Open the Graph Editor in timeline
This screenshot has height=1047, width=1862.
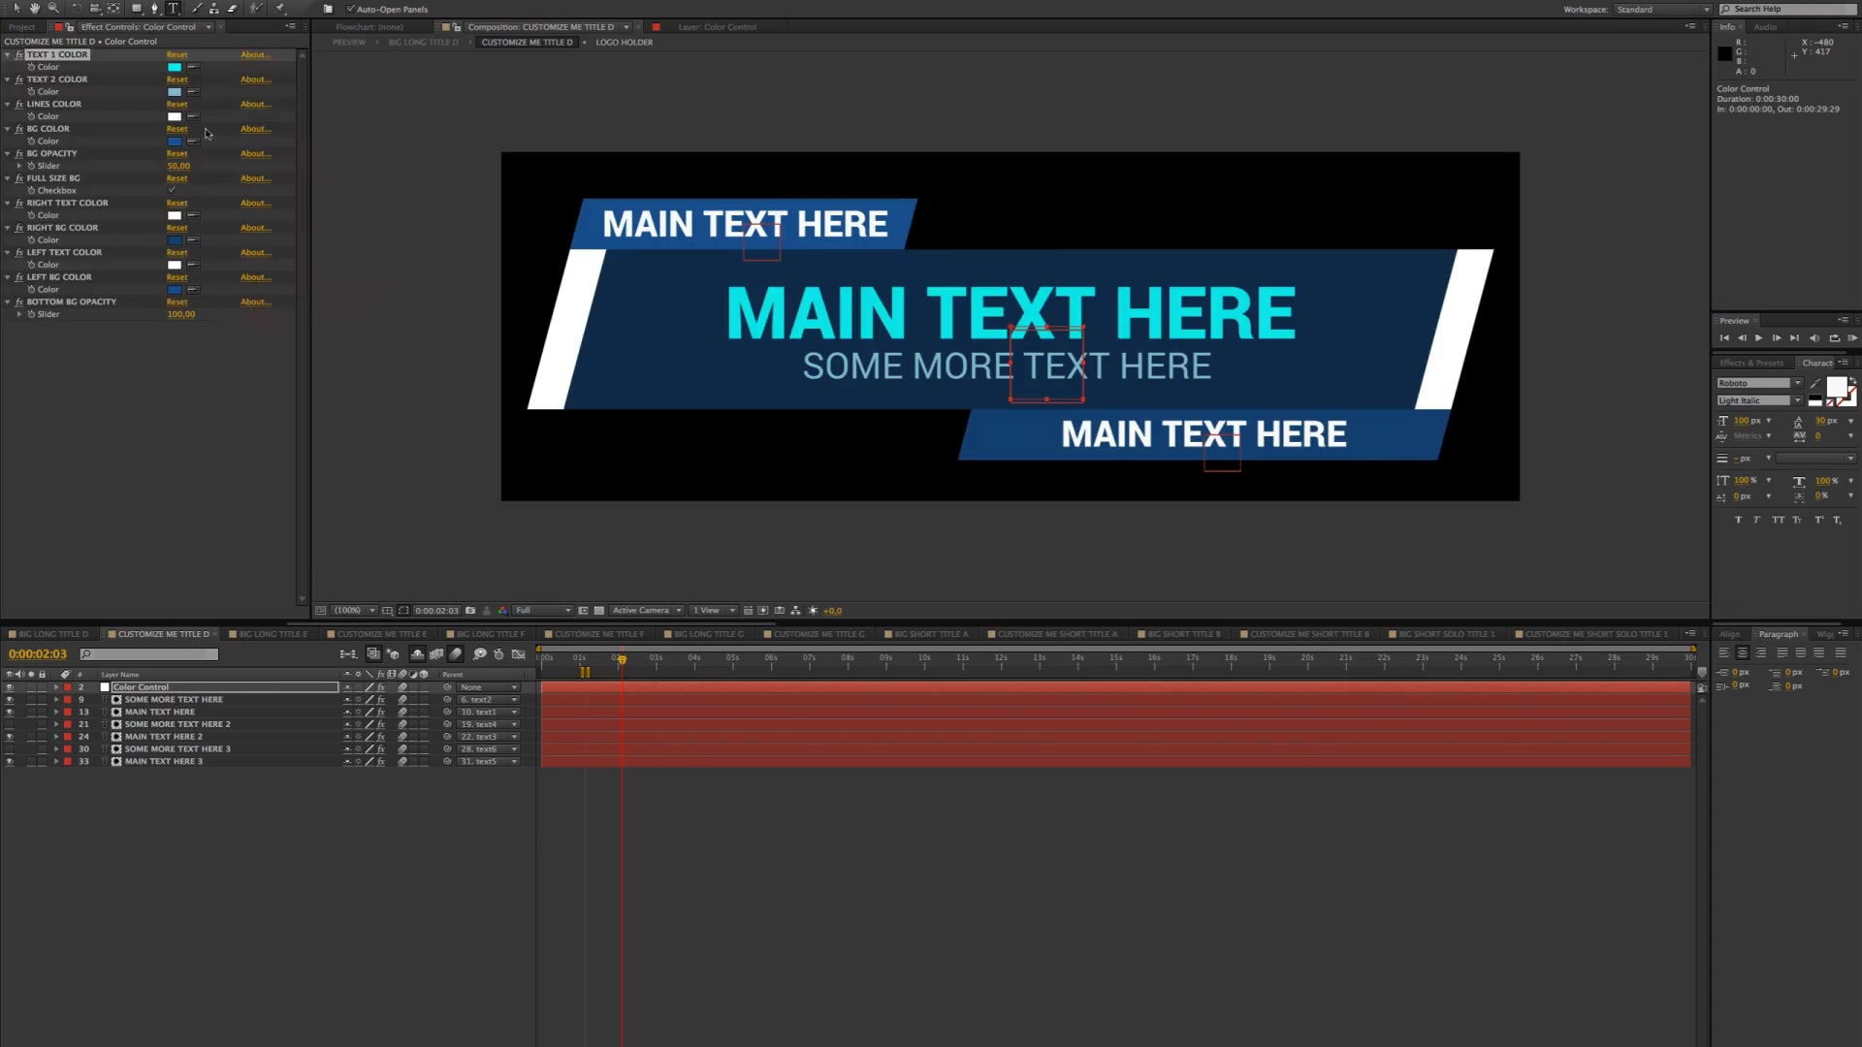point(519,654)
